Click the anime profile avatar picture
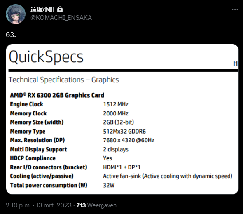The height and width of the screenshot is (214, 243). (x=16, y=14)
